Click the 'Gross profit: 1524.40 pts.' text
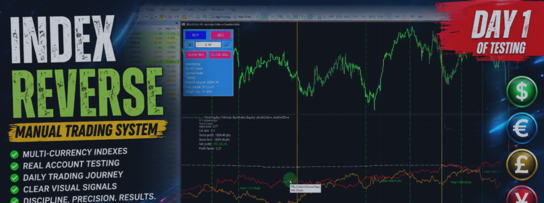Screen dimensions: 544x203 pyautogui.click(x=215, y=135)
